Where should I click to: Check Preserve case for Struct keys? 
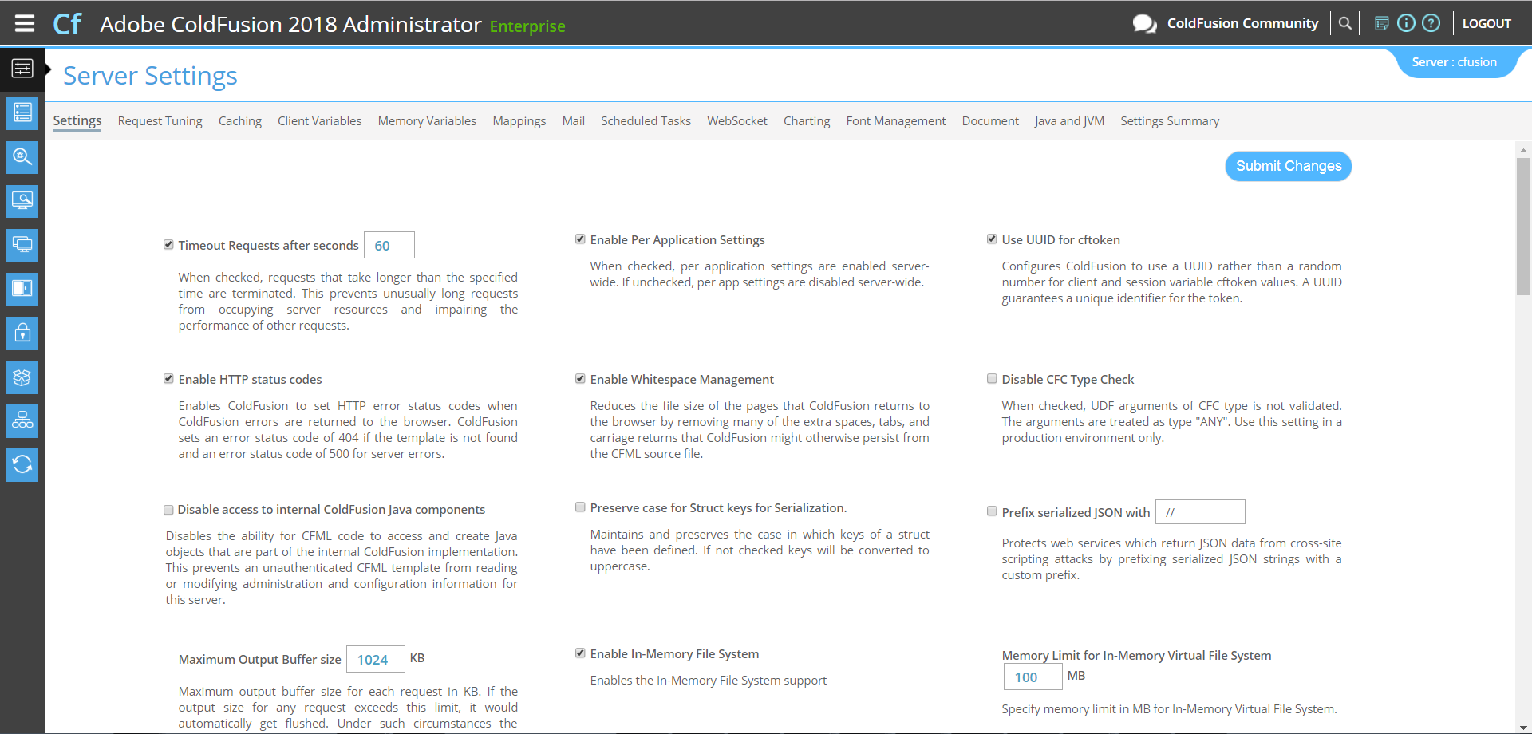(x=580, y=507)
